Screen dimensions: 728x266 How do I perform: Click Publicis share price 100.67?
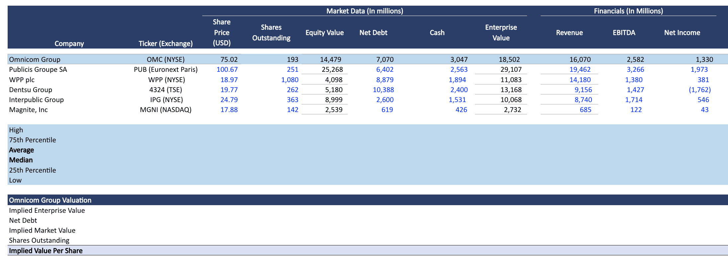point(227,69)
